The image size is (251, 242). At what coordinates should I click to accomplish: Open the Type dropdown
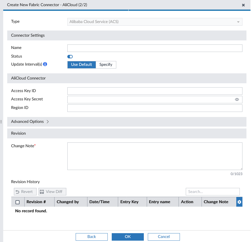coord(238,22)
